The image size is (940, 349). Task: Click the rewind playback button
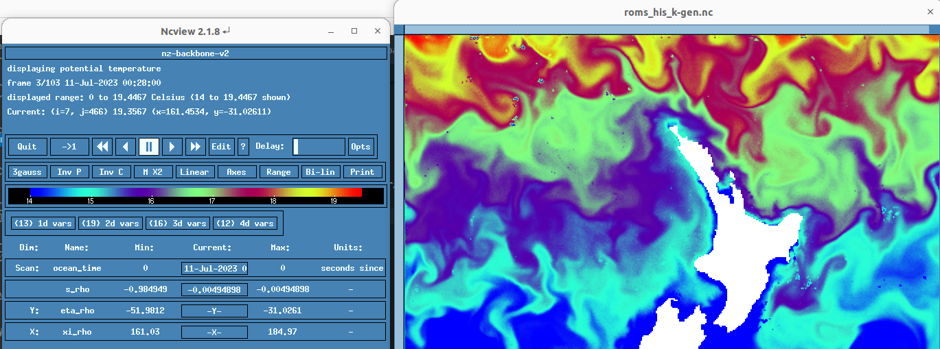103,147
